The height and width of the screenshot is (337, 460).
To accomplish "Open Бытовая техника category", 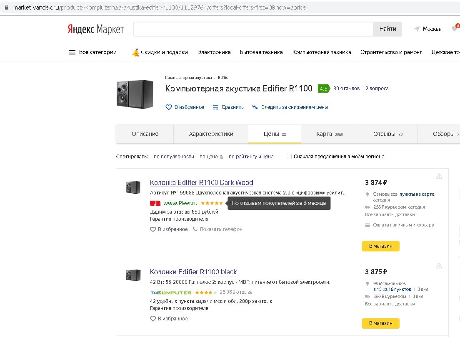I will click(x=261, y=52).
